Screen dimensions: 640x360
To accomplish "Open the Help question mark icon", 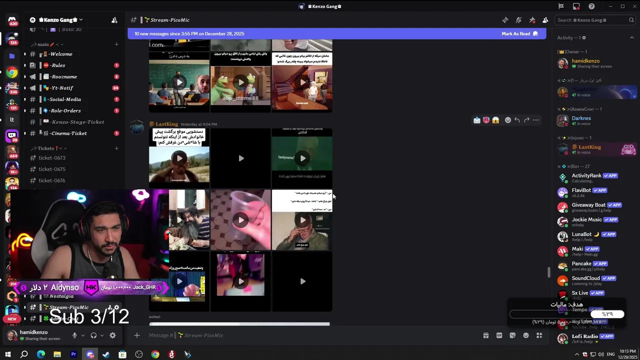I will pos(591,6).
